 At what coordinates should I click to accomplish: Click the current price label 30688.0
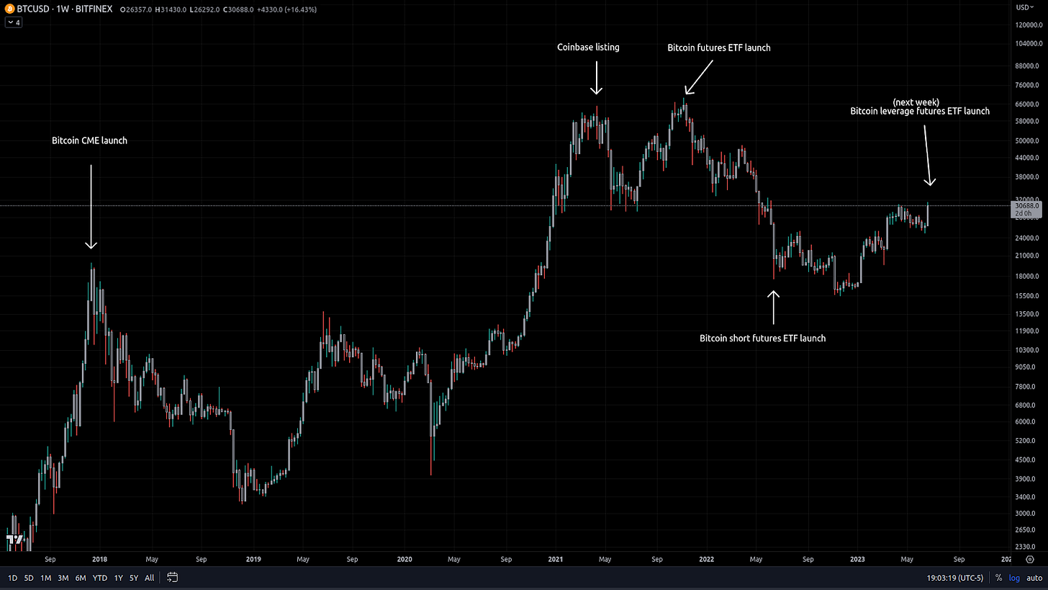tap(1026, 206)
